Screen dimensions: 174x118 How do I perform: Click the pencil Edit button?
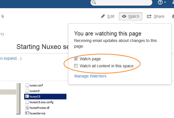click(108, 16)
